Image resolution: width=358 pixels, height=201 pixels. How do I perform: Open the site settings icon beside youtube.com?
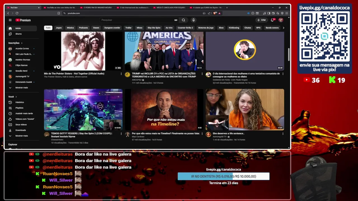pyautogui.click(x=65, y=13)
